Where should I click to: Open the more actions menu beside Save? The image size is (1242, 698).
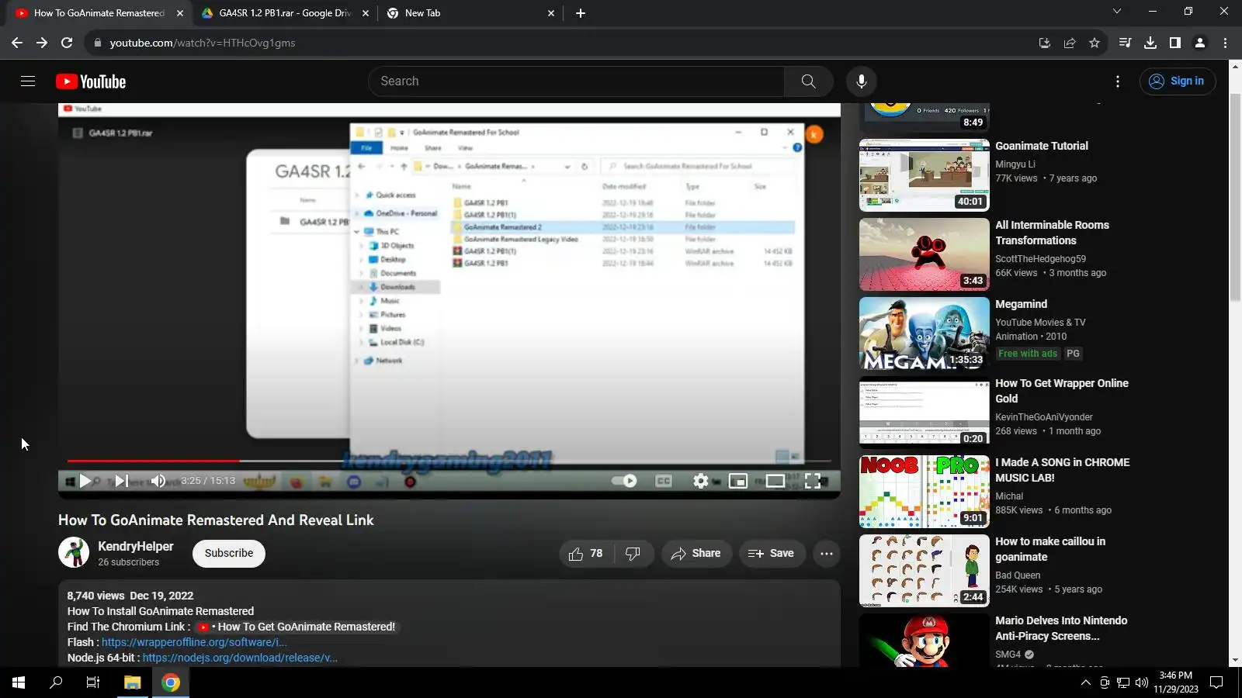(827, 554)
